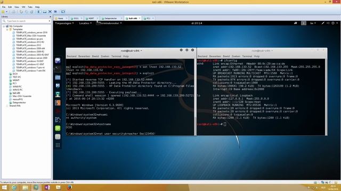Open the library search dropdown arrow
This screenshot has height=191, width=341.
click(50, 21)
